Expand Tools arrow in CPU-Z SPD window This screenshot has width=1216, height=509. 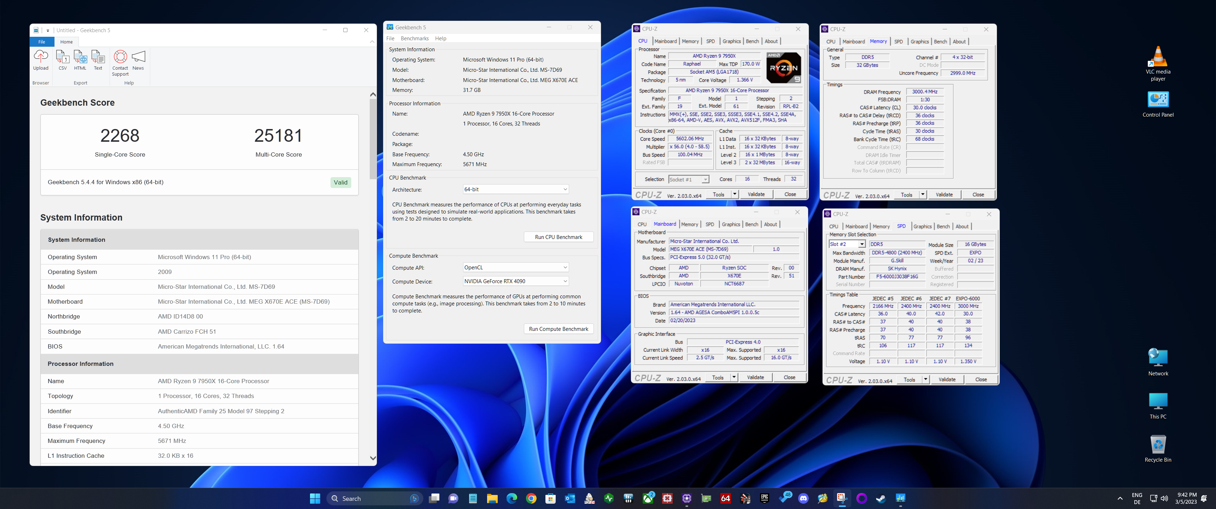925,379
